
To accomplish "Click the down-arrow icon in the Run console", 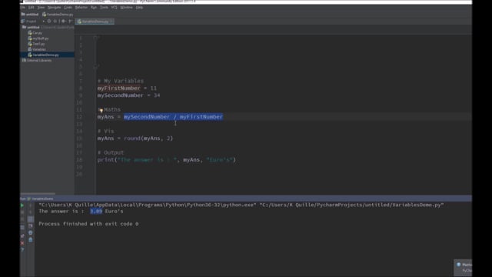I will pyautogui.click(x=31, y=212).
